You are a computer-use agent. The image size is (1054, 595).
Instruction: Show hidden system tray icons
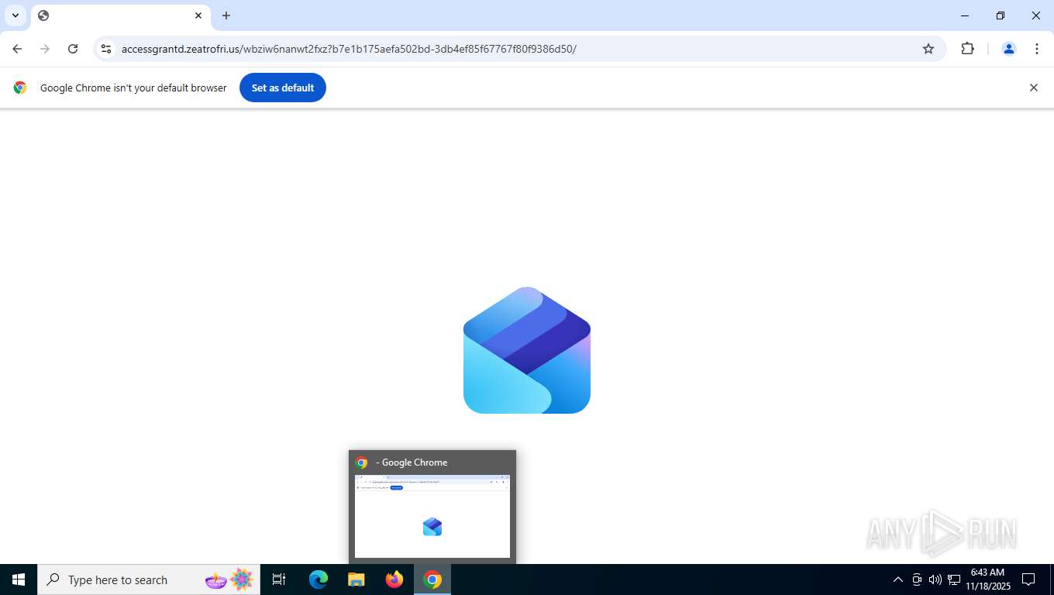[x=898, y=580]
